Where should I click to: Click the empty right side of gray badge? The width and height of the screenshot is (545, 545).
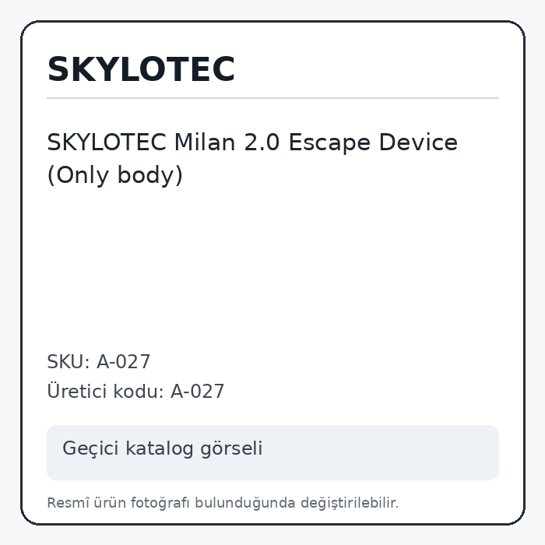pos(382,452)
